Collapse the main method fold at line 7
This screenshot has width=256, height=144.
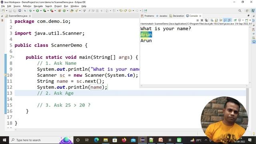(13, 57)
